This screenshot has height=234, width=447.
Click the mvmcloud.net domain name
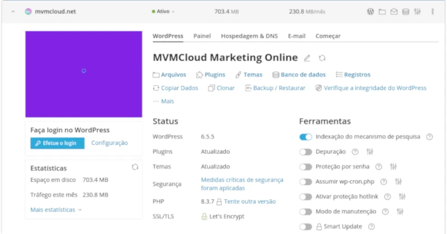(x=55, y=12)
